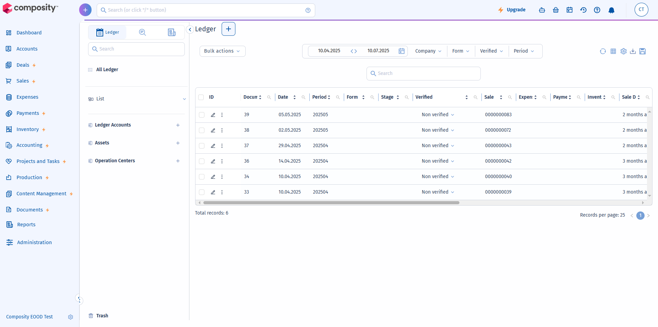Viewport: 658px width, 327px height.
Task: Click the purple plus create button
Action: click(85, 10)
